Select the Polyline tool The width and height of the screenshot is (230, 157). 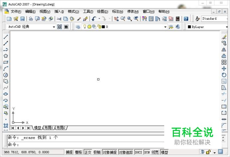(x=6, y=50)
